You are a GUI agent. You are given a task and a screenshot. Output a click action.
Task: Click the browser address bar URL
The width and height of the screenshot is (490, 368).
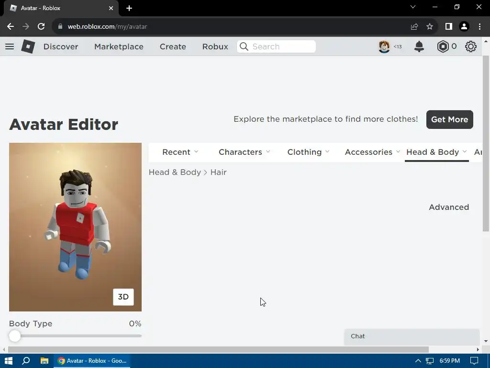click(x=107, y=27)
